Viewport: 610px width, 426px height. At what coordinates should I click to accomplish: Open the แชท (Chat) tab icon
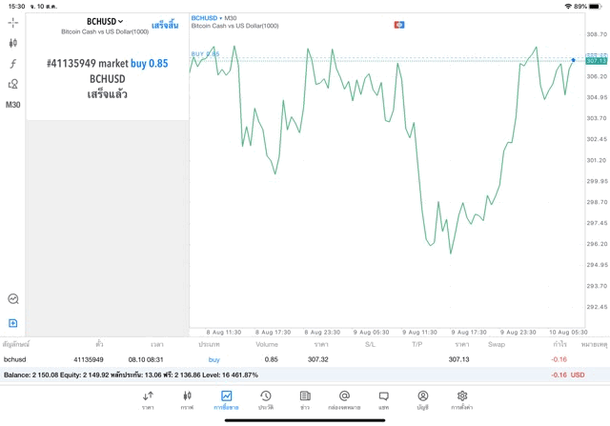(x=383, y=399)
